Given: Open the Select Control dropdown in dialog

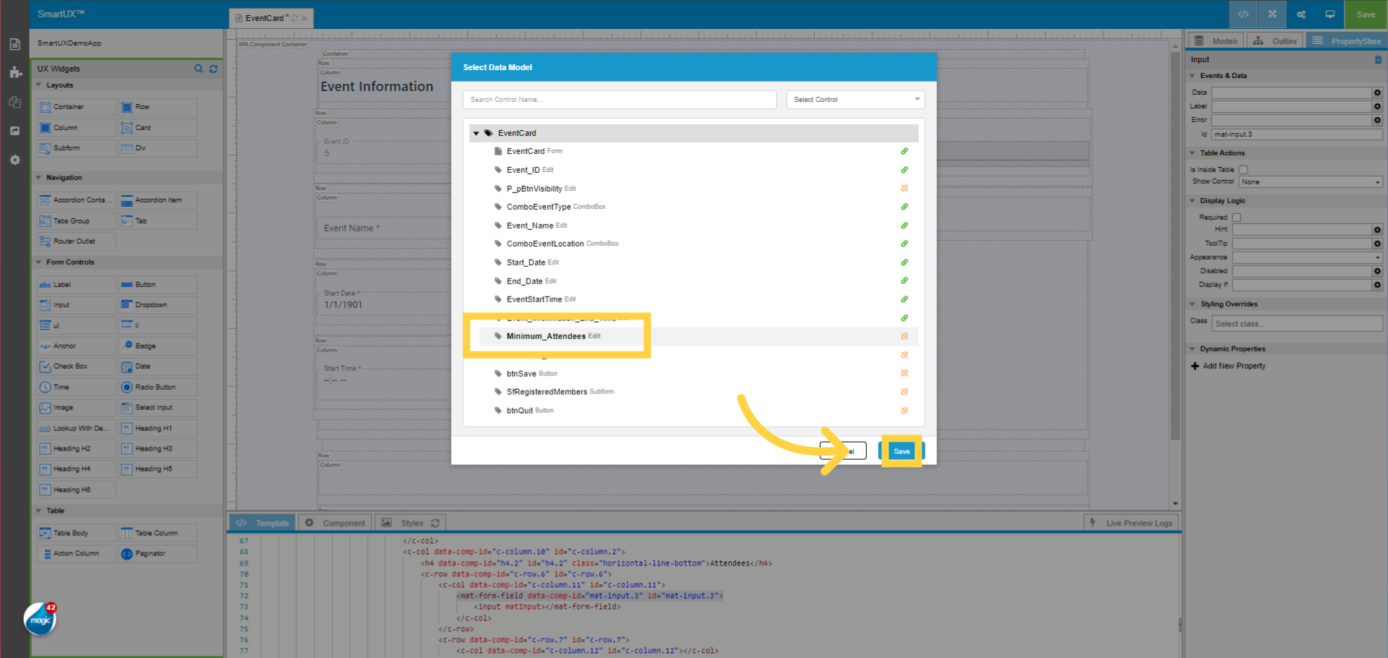Looking at the screenshot, I should [x=855, y=99].
